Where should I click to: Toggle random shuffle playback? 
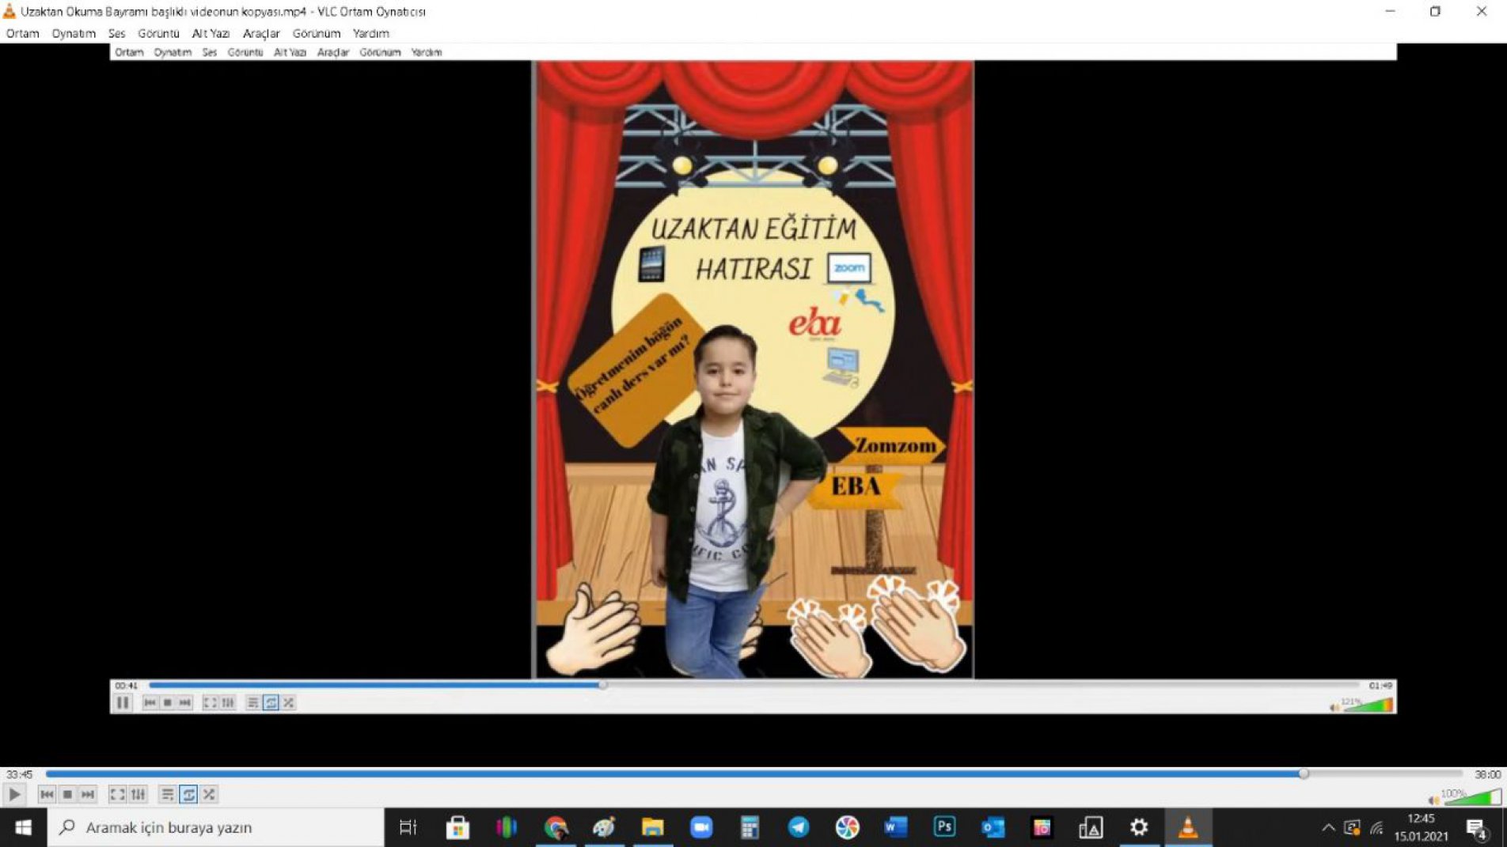[x=209, y=794]
